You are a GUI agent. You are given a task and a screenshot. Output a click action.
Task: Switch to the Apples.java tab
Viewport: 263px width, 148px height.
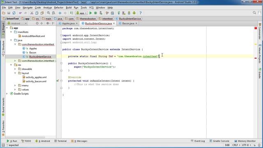68,23
